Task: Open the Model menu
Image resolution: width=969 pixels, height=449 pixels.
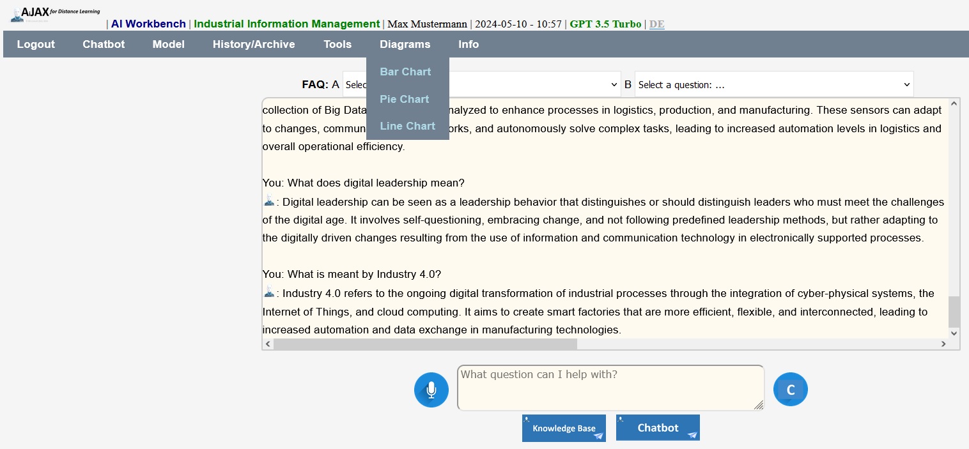Action: point(168,44)
